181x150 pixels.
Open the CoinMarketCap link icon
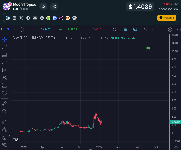point(55,18)
